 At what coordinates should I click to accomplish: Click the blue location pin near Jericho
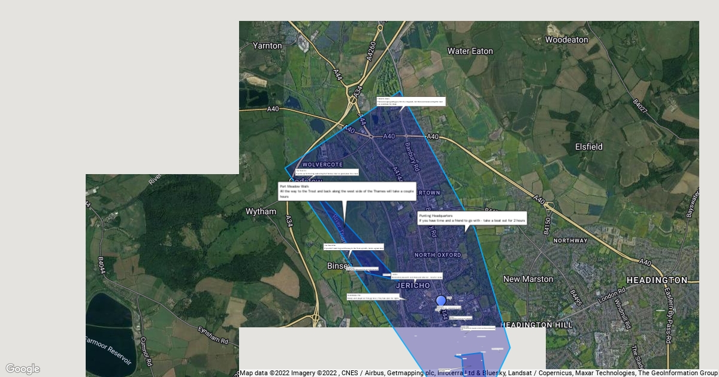tap(441, 301)
